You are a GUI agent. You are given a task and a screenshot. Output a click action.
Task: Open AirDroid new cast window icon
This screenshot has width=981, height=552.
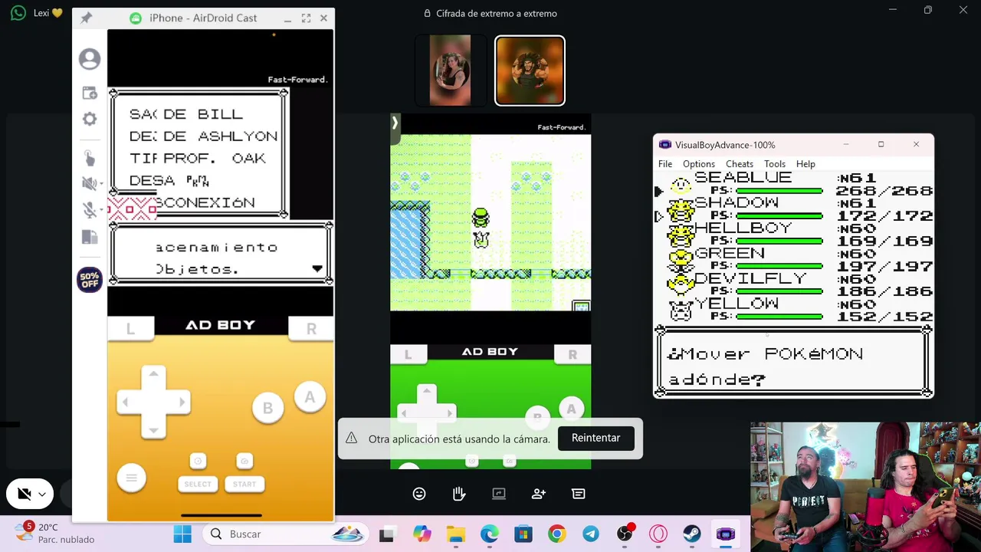pyautogui.click(x=90, y=93)
